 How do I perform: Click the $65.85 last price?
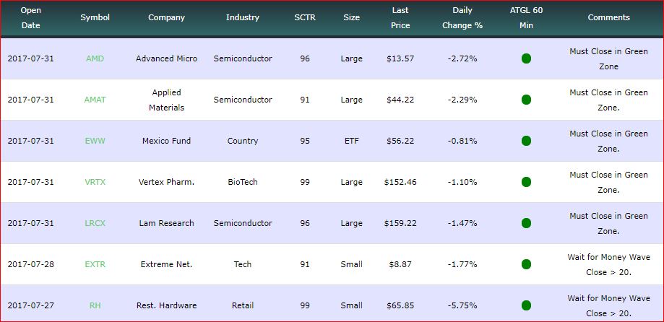400,305
